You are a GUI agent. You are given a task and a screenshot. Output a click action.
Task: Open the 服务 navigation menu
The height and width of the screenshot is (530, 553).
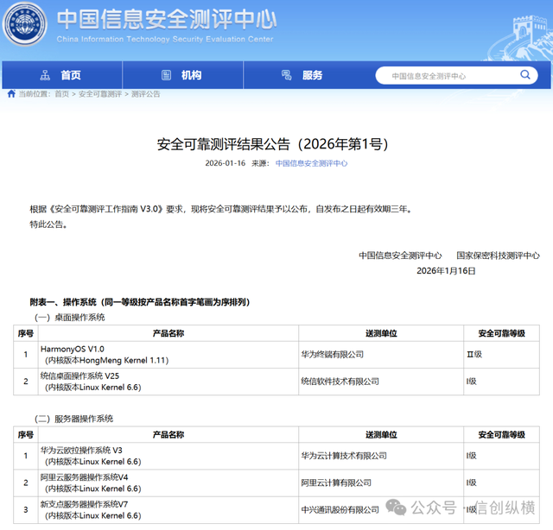tap(312, 75)
